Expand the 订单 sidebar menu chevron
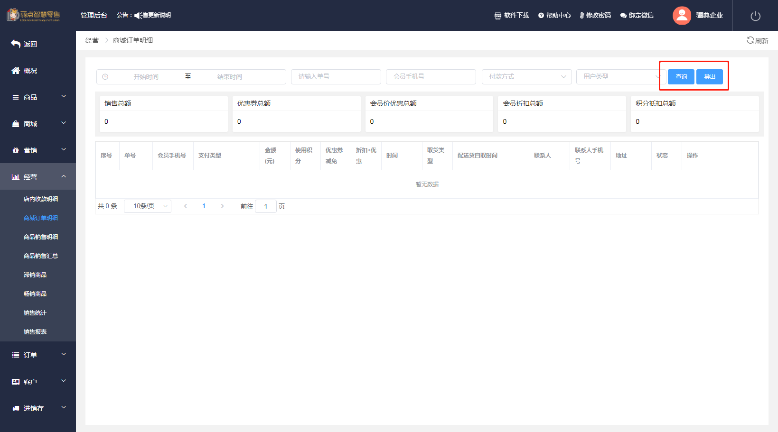This screenshot has width=778, height=432. pos(64,354)
